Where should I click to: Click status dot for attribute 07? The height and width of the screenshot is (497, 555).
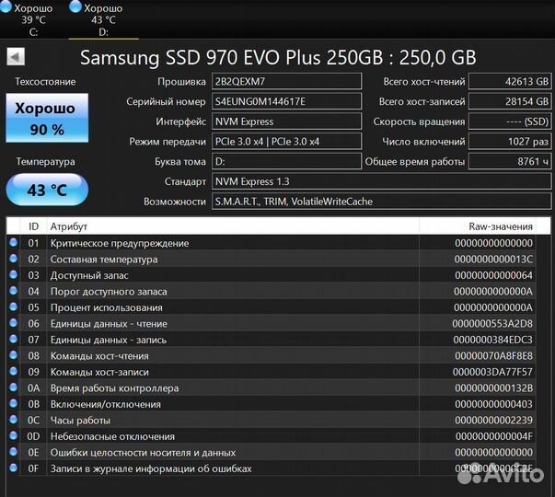point(14,339)
